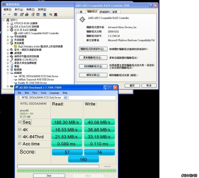This screenshot has width=199, height=178.
Task: Toggle console tree icon beside the forward arrow
Action: [16, 15]
